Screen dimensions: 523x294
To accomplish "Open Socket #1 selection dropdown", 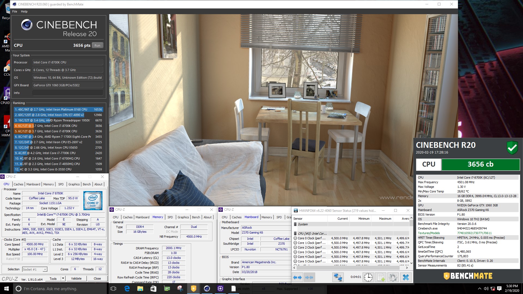I will pos(35,269).
